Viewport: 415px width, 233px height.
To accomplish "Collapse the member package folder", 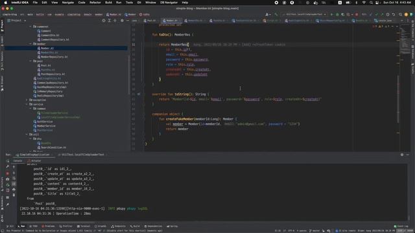I will tap(30, 44).
